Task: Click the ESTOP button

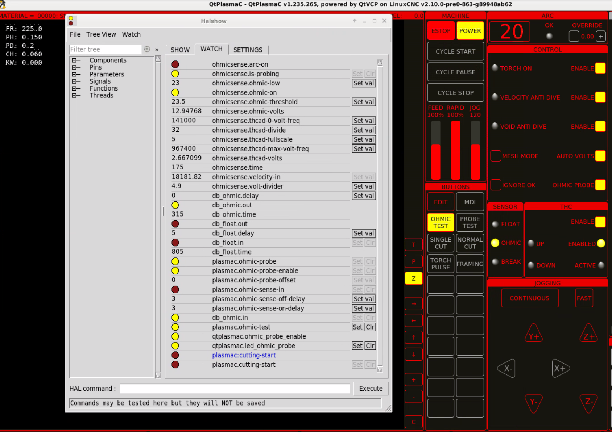Action: [x=441, y=31]
